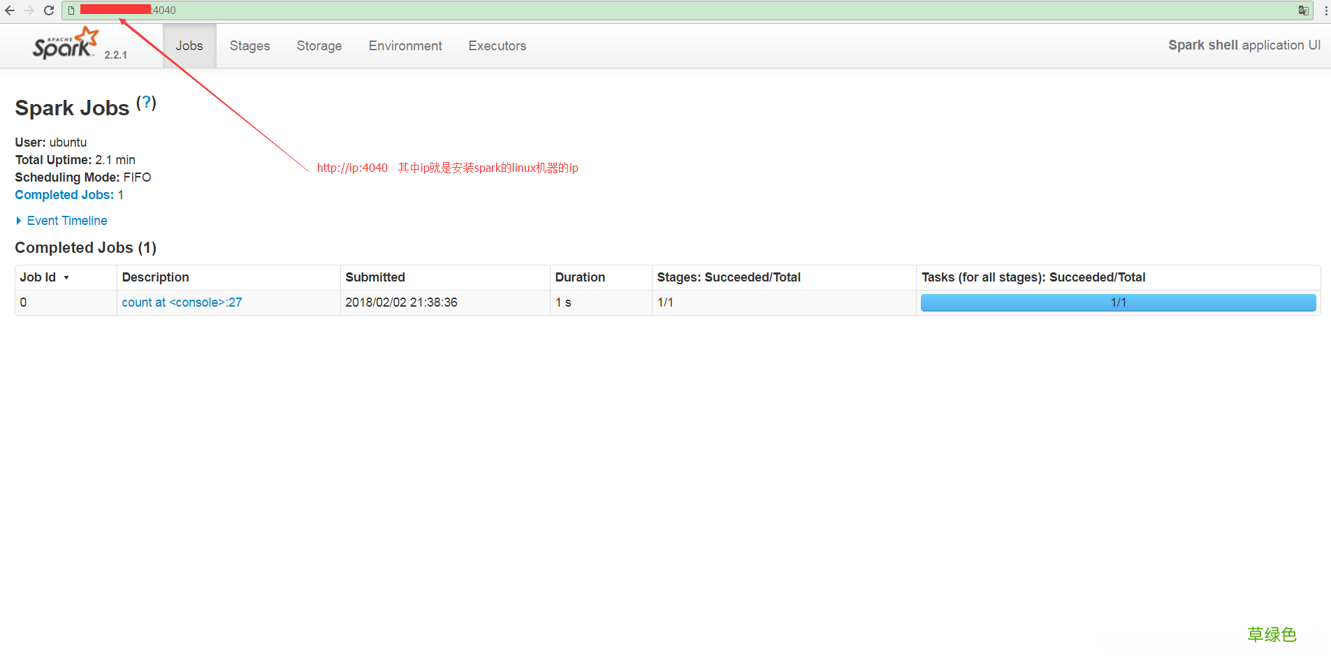Screen dimensions: 1331x658
Task: Expand the Event Timeline section
Action: coord(66,221)
